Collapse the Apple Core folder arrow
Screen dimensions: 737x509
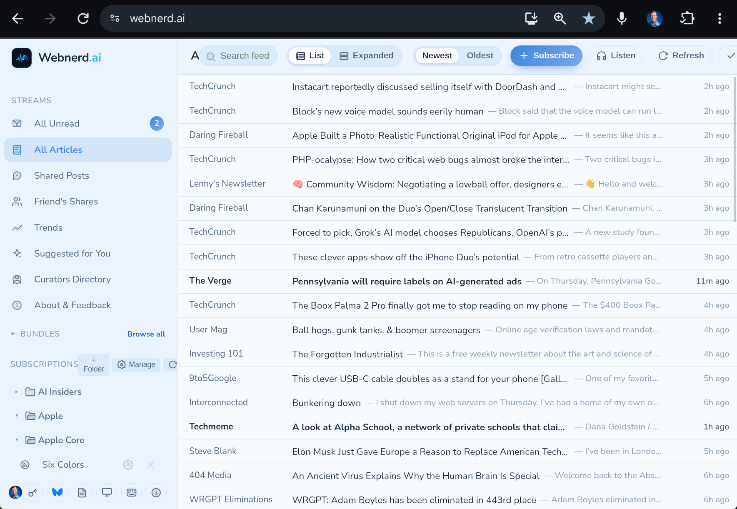[x=17, y=440]
